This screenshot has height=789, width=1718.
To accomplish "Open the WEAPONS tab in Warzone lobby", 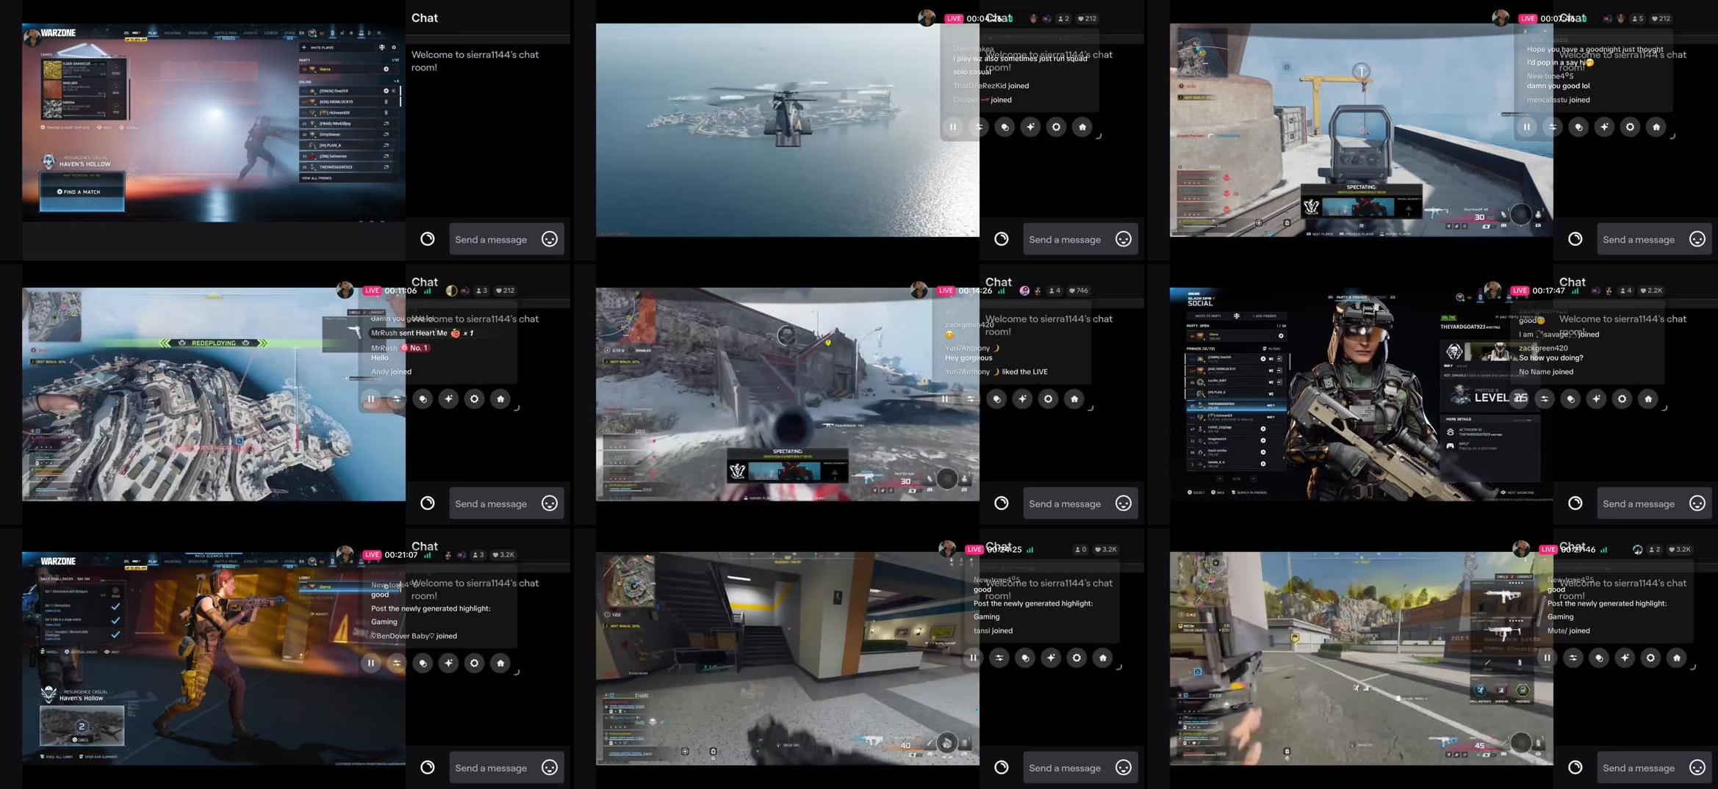I will (174, 33).
